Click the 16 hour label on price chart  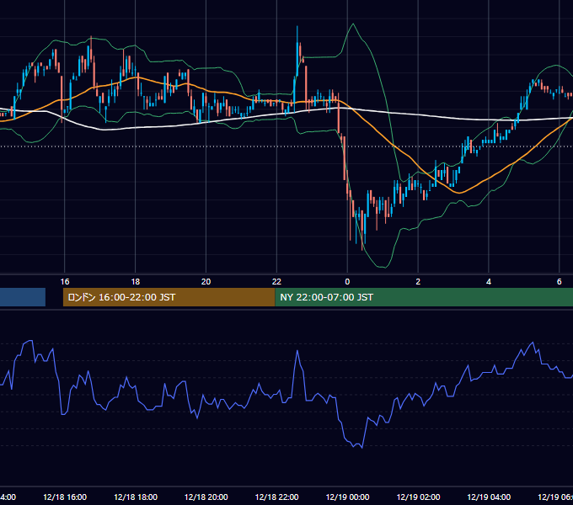(65, 282)
